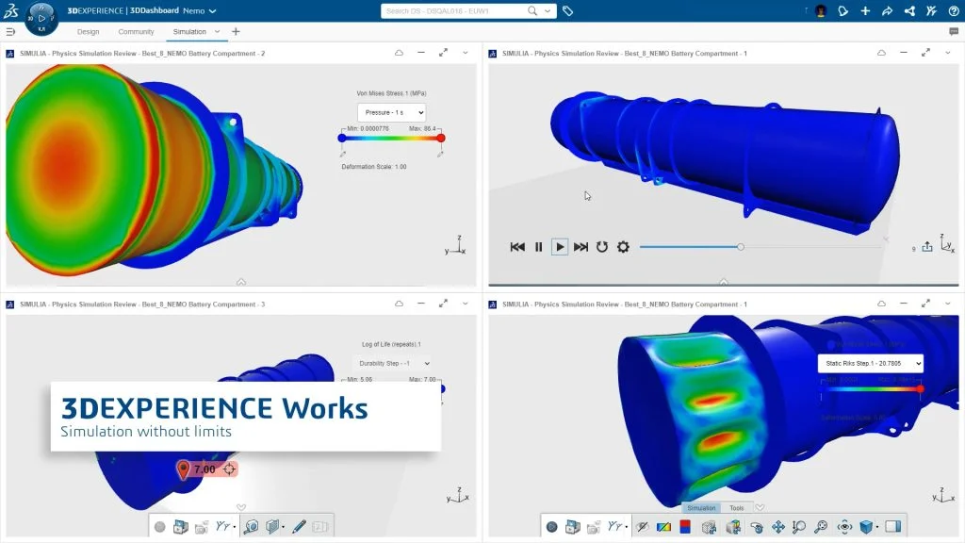Click the tag icon beside search

click(x=567, y=11)
